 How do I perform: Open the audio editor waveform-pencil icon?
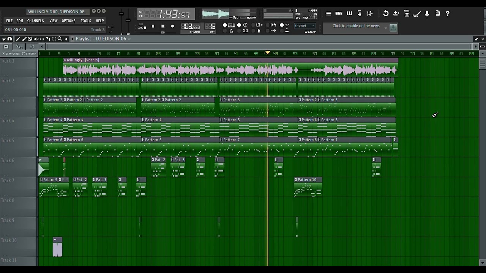pyautogui.click(x=417, y=14)
